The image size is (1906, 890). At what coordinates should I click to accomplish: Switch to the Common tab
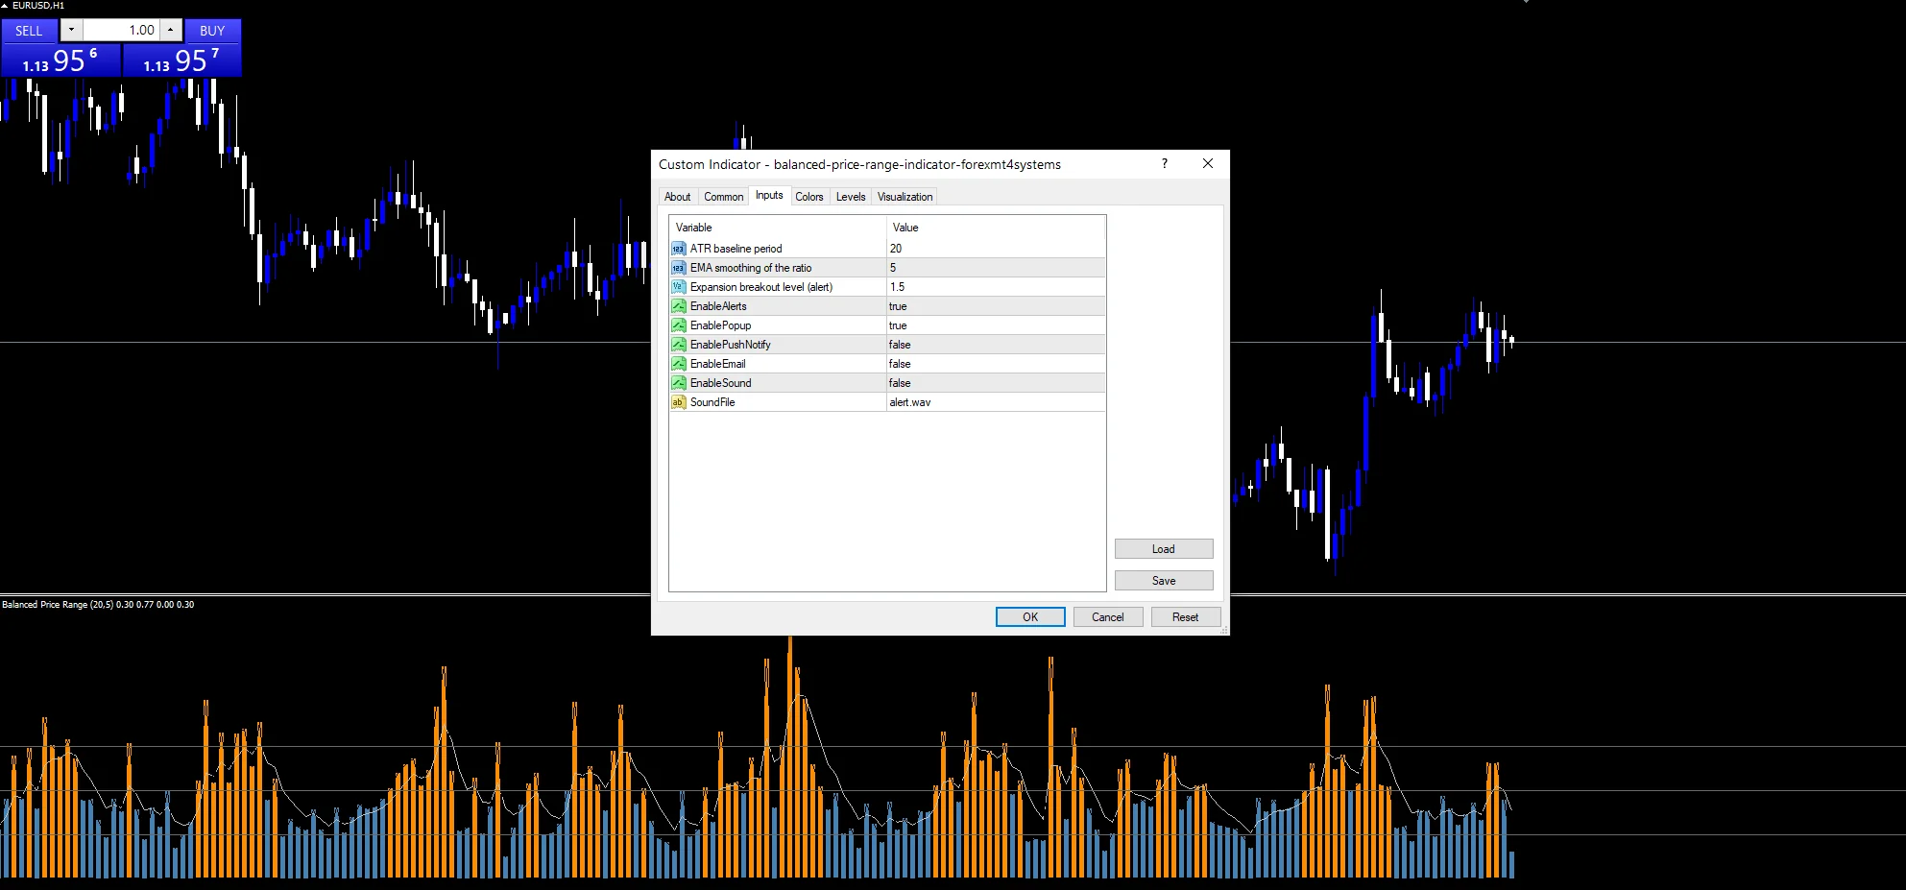point(723,197)
